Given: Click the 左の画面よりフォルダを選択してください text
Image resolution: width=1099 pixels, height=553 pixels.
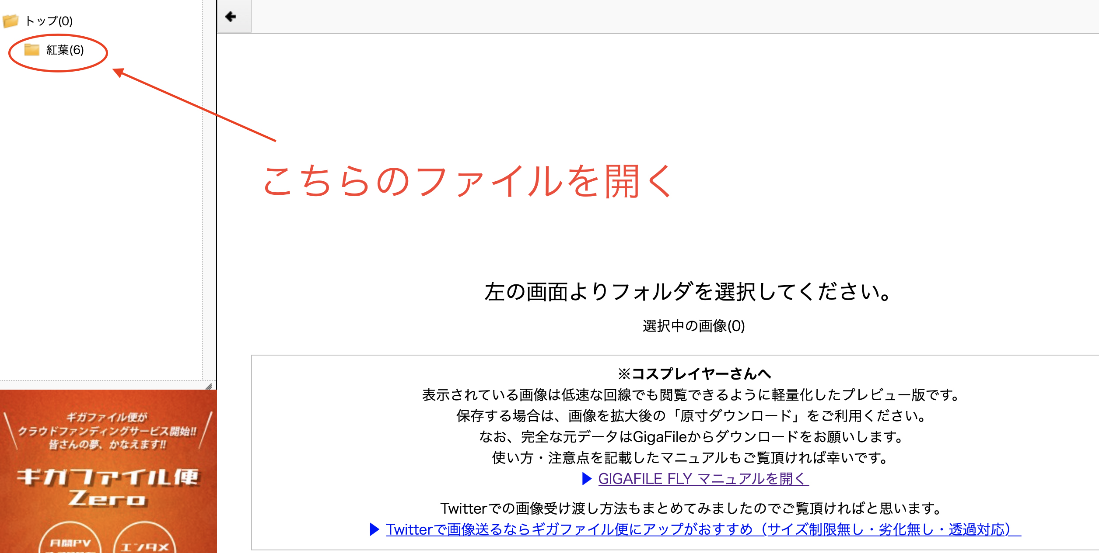Looking at the screenshot, I should [x=687, y=291].
